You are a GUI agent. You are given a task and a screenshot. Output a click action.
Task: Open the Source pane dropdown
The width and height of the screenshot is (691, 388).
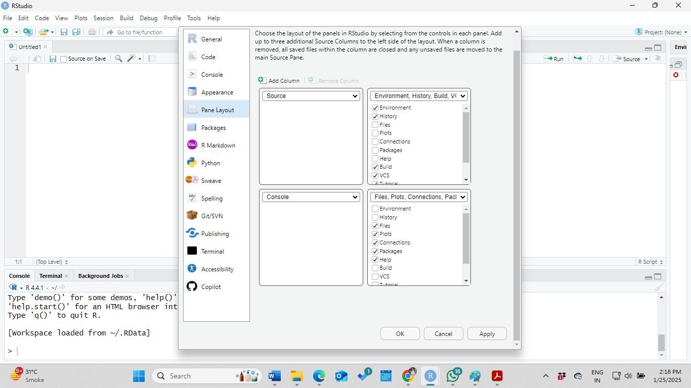pos(311,96)
